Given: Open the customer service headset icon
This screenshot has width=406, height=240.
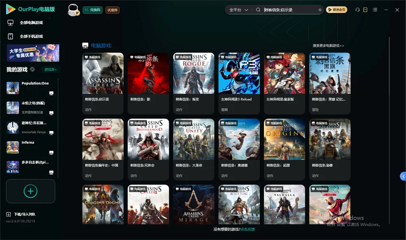Looking at the screenshot, I should (357, 10).
